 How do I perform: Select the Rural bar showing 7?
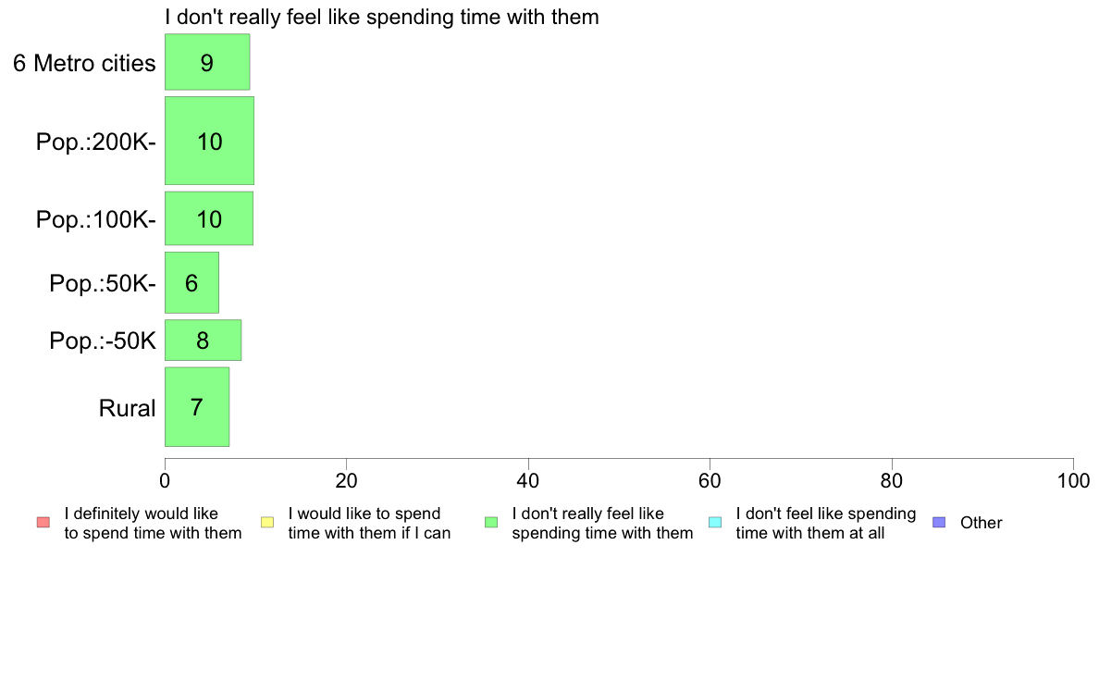point(196,407)
